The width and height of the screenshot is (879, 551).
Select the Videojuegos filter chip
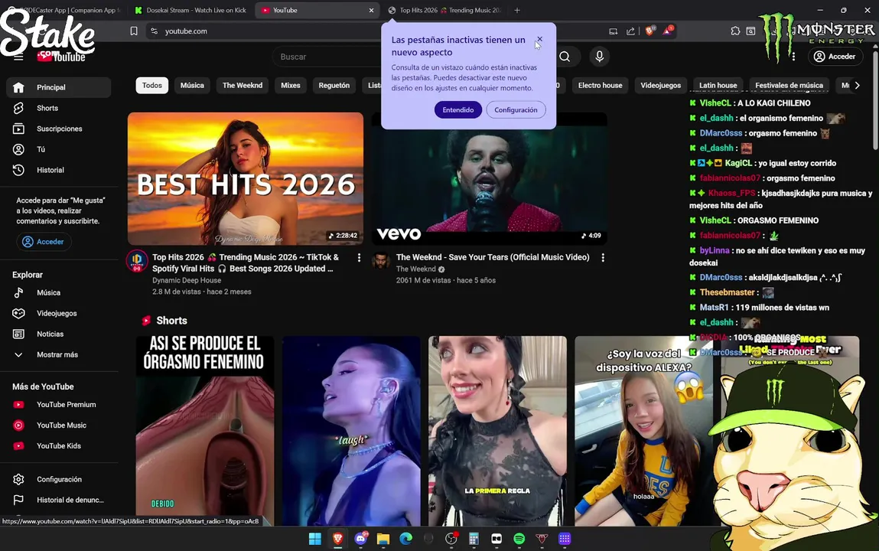point(660,85)
